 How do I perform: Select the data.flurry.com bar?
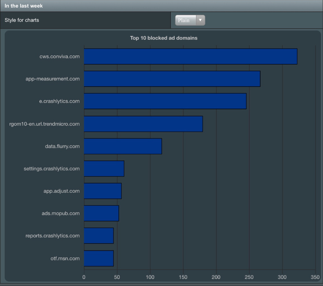[123, 146]
